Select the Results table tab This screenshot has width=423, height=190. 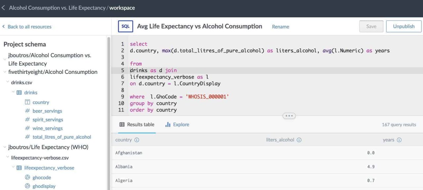[x=137, y=124]
